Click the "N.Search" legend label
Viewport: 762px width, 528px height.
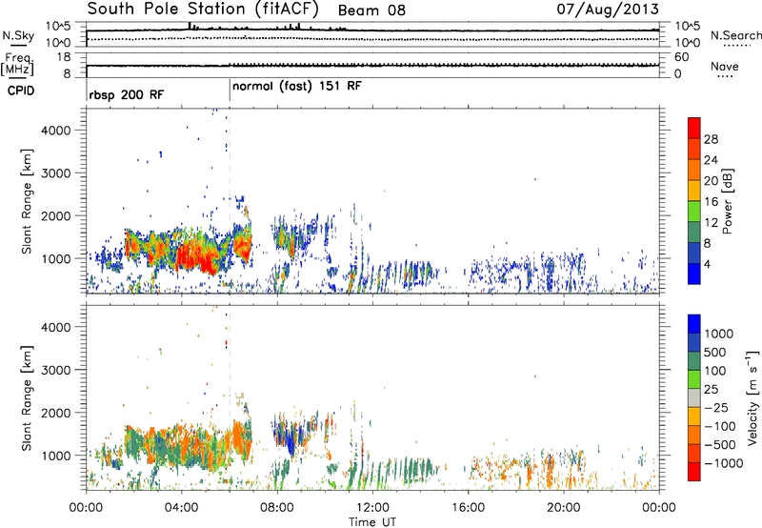pos(736,35)
